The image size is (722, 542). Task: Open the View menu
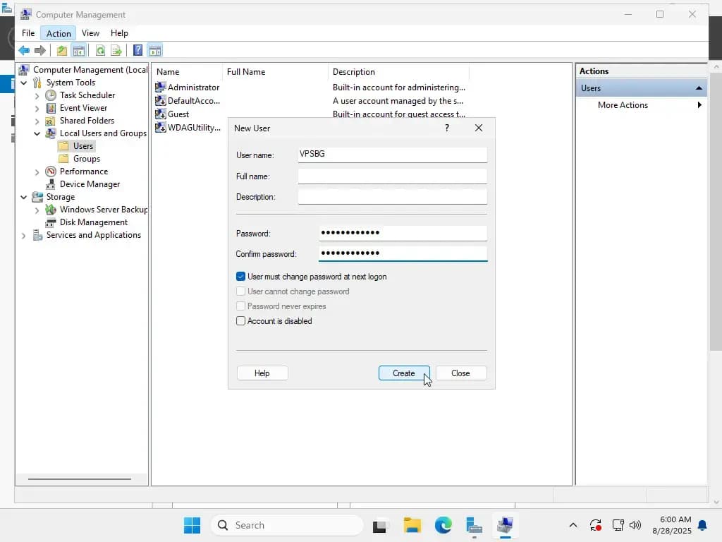(x=90, y=33)
